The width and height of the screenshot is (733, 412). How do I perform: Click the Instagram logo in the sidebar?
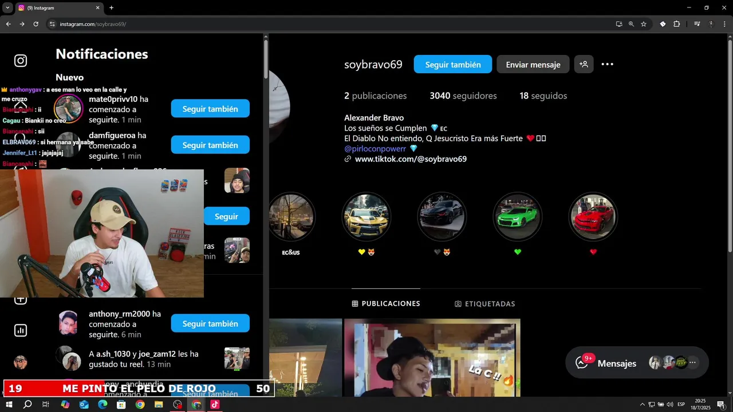tap(21, 61)
